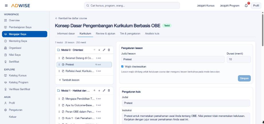Click Overview sidebar icon
The image size is (264, 124).
coord(5,20)
